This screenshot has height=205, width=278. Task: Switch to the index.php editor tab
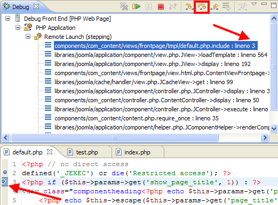[137, 152]
